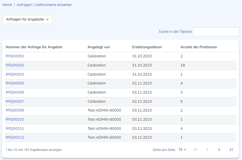Click in the table search field
Viewport: 242px width, 160px height.
click(x=216, y=32)
